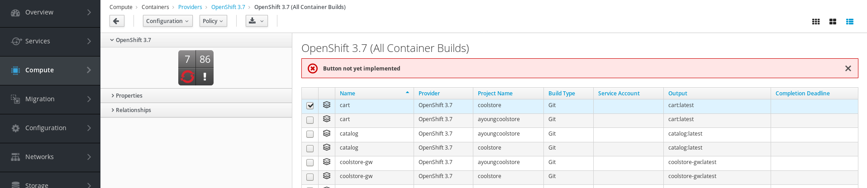Open the download export dropdown
Image resolution: width=867 pixels, height=188 pixels.
pos(257,21)
